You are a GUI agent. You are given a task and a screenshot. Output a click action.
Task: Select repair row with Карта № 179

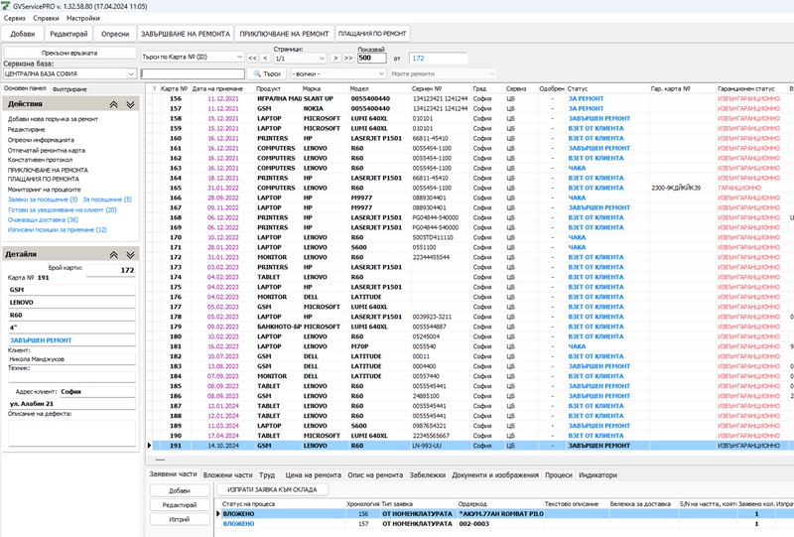tap(470, 327)
